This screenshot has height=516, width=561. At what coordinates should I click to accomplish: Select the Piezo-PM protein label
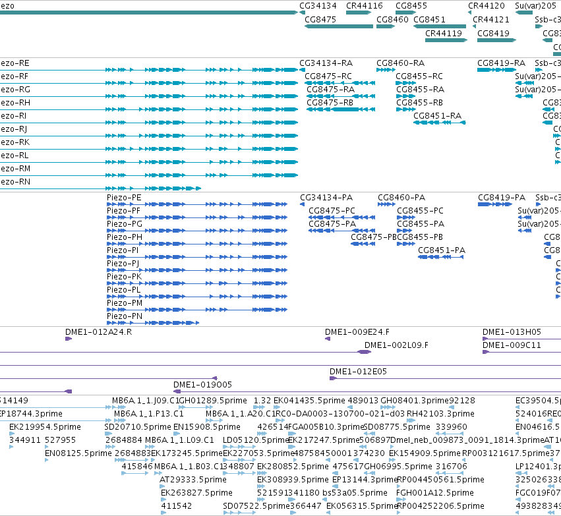pos(124,303)
